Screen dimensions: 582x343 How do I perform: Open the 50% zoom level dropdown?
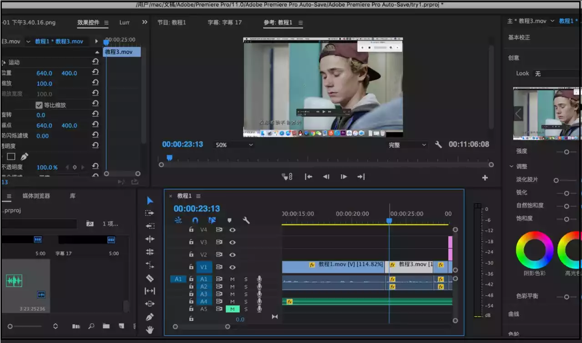(234, 145)
